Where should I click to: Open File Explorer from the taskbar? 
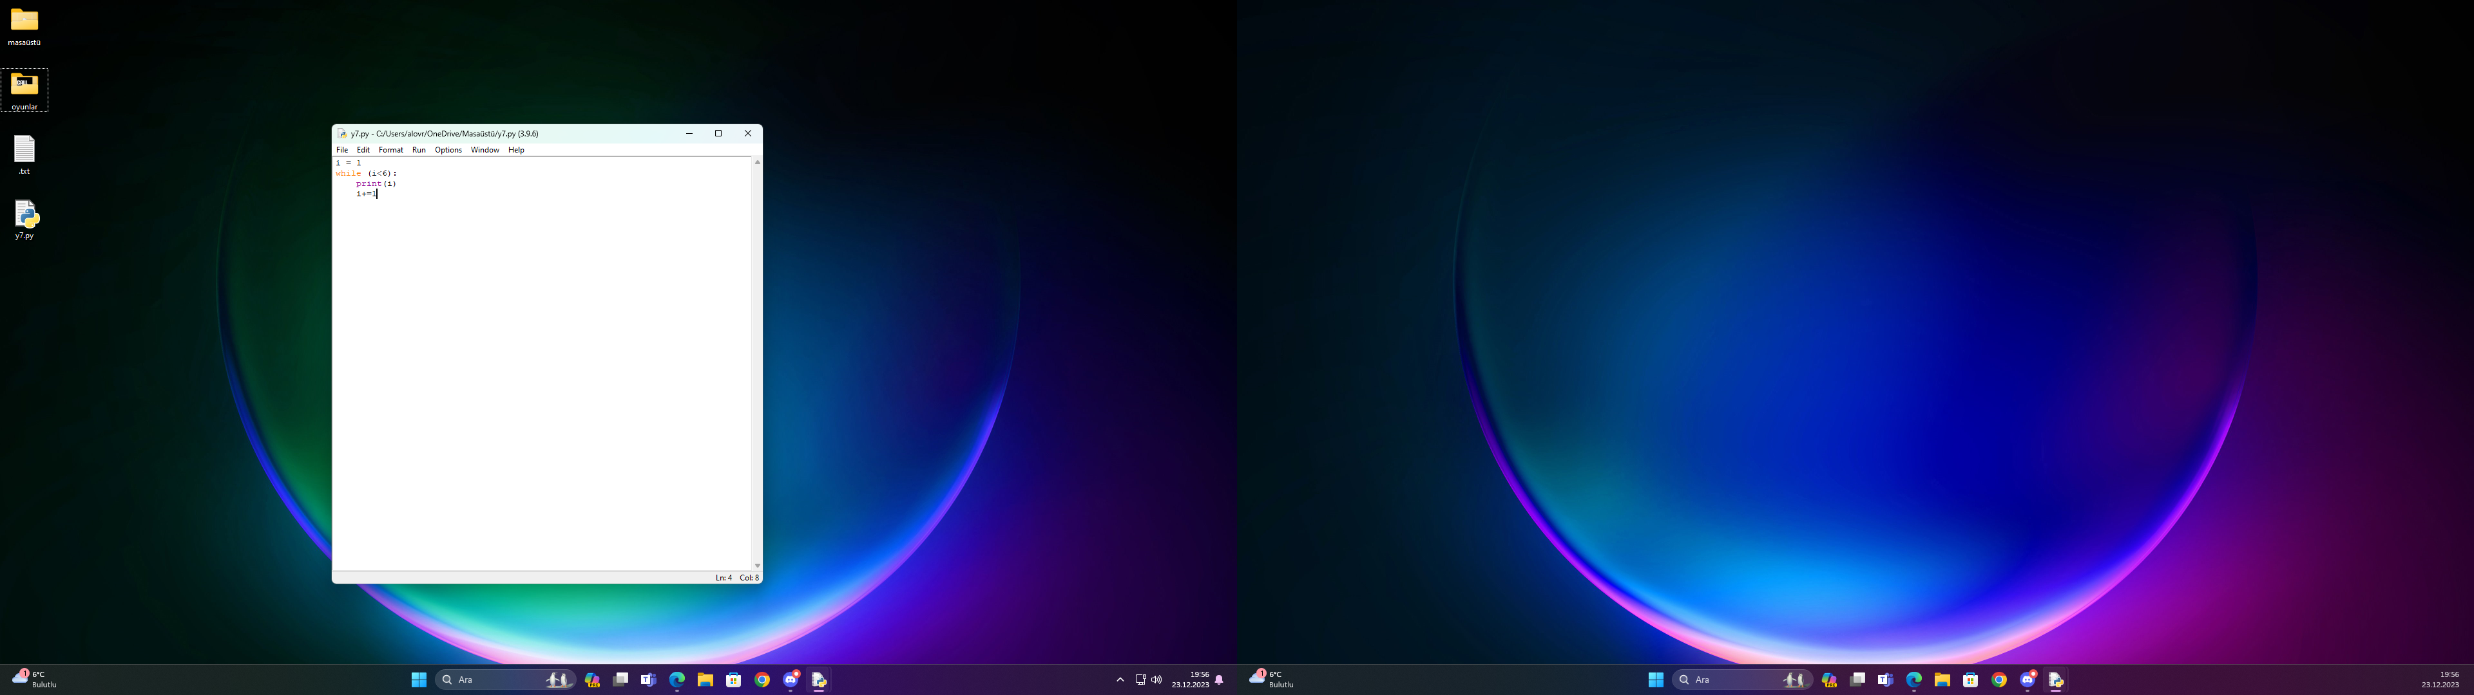coord(705,679)
